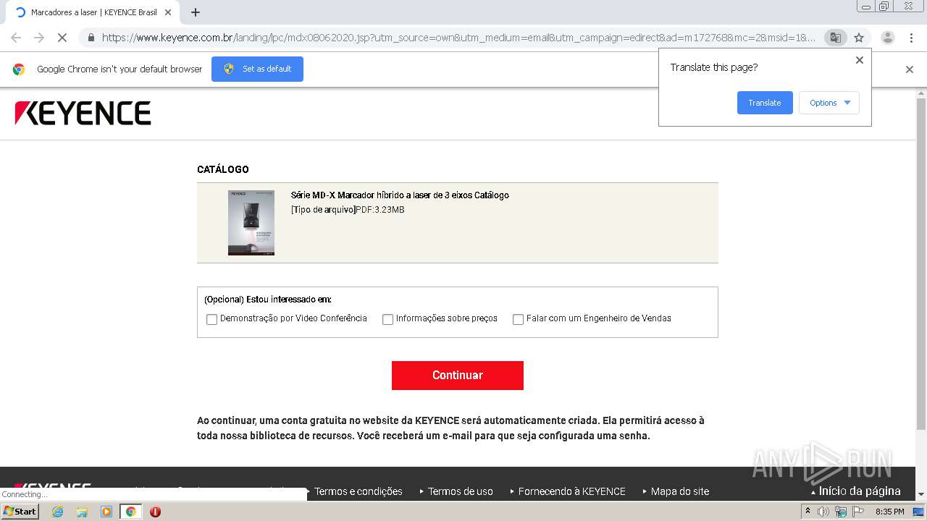Image resolution: width=927 pixels, height=521 pixels.
Task: Click the network tray icon
Action: [841, 512]
